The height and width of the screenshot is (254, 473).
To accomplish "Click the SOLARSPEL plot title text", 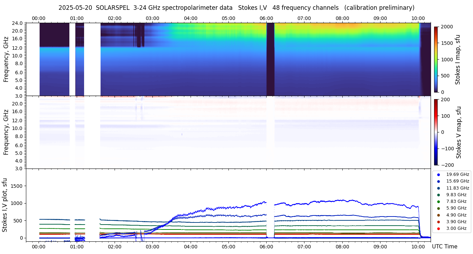I will tap(236, 8).
